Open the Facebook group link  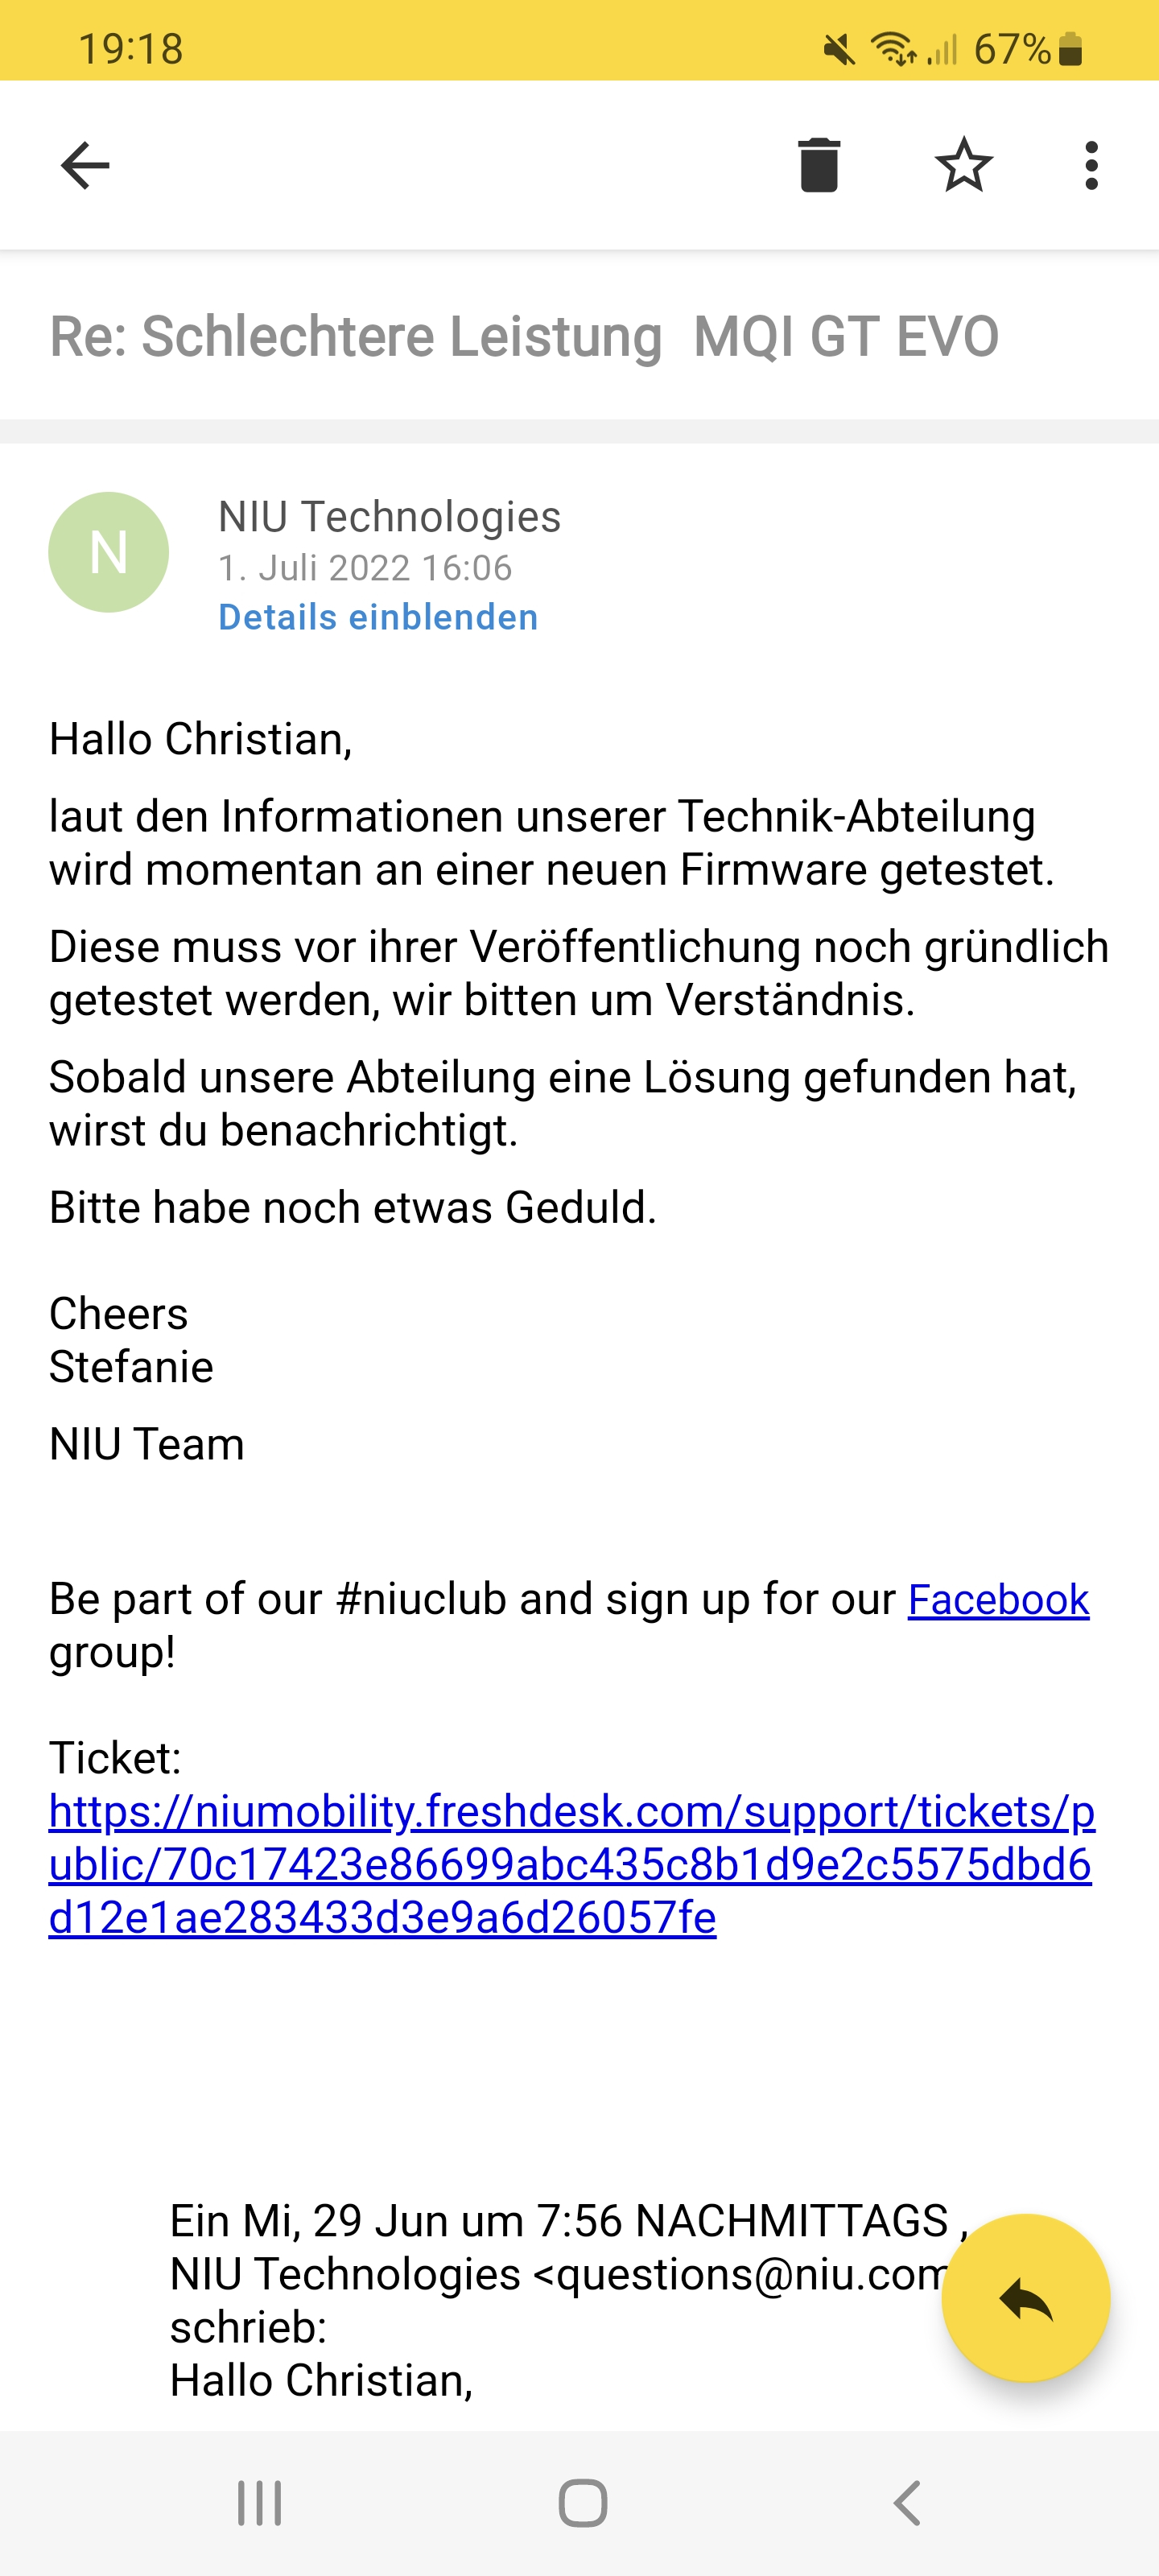pyautogui.click(x=998, y=1599)
